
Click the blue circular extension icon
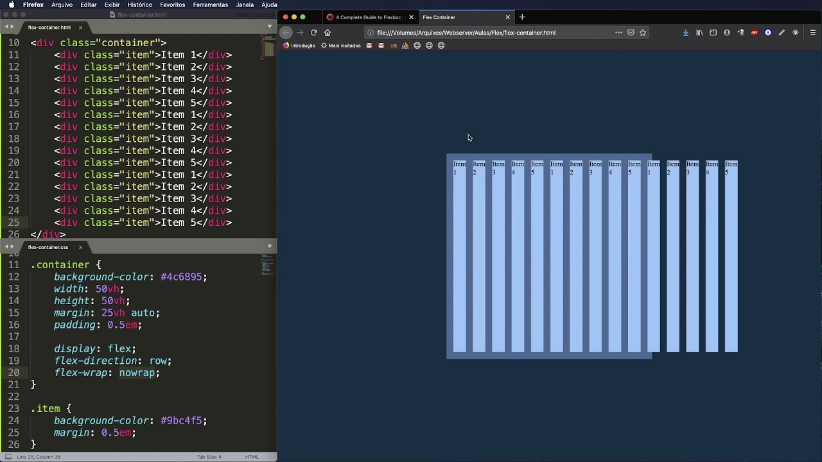coord(768,33)
